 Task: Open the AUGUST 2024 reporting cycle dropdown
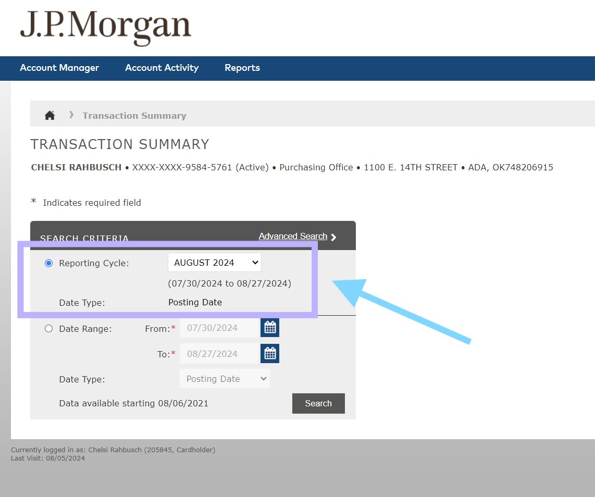[x=215, y=263]
